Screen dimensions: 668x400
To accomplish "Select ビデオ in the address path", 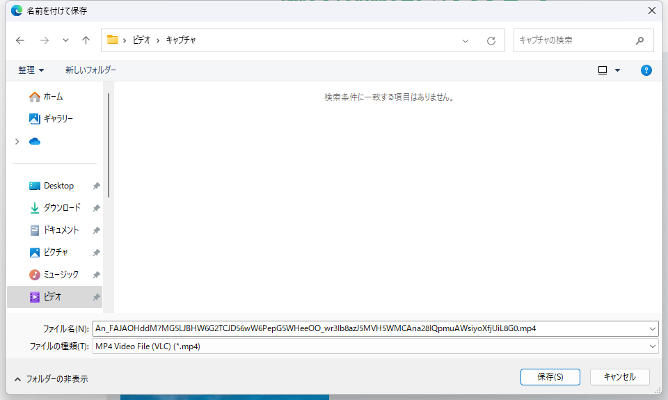I will pos(141,40).
